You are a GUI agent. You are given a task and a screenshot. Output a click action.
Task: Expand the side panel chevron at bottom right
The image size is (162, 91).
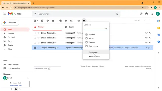(158, 88)
